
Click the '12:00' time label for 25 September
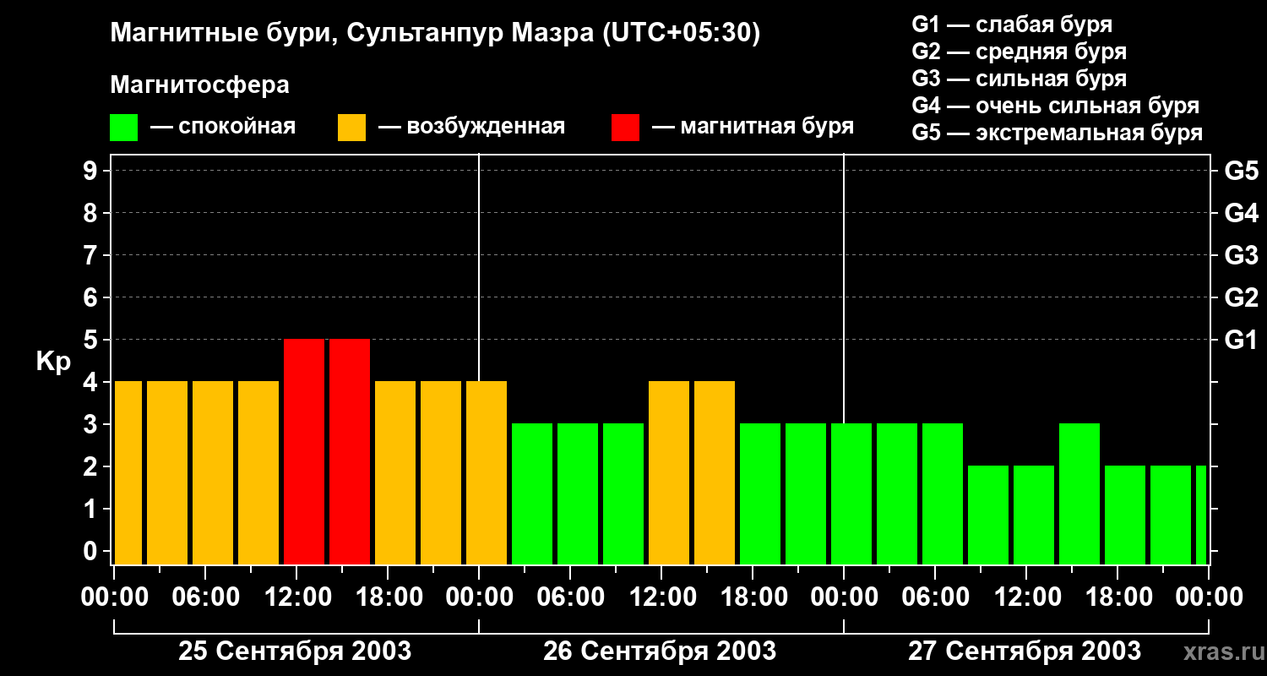pos(296,597)
